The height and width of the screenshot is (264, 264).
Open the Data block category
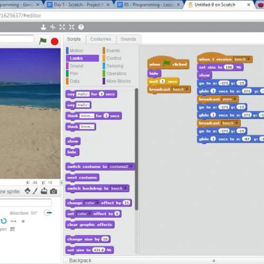click(74, 81)
